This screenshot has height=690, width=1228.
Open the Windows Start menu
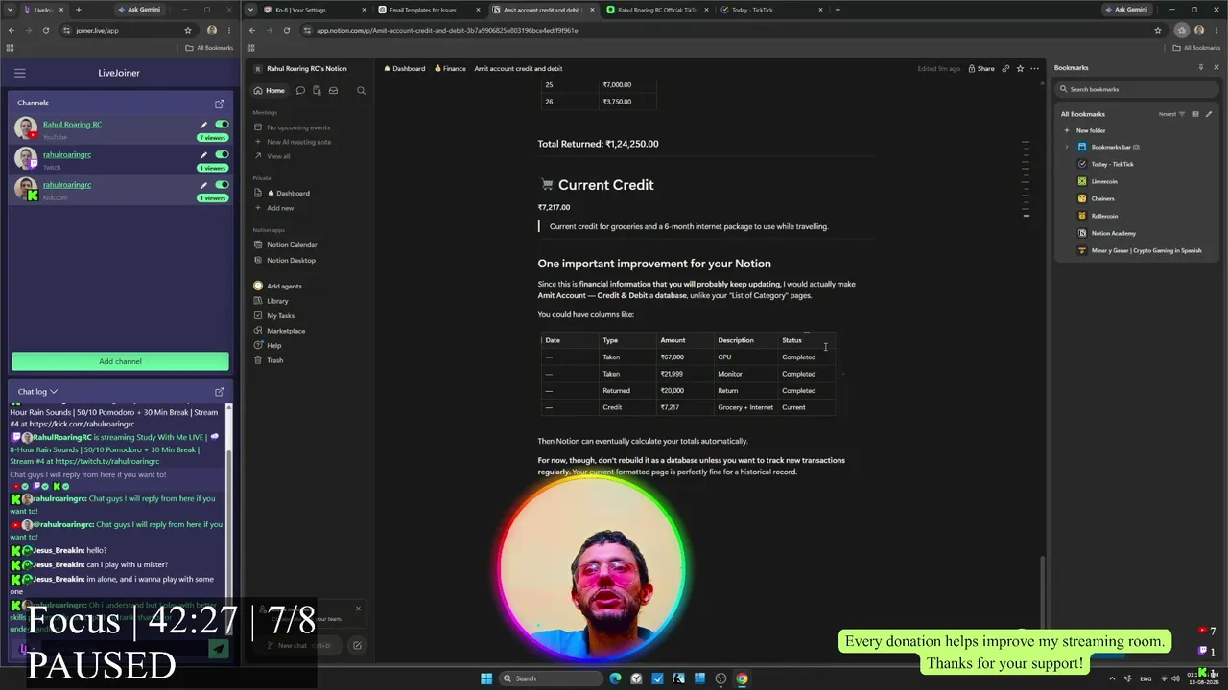tap(486, 678)
